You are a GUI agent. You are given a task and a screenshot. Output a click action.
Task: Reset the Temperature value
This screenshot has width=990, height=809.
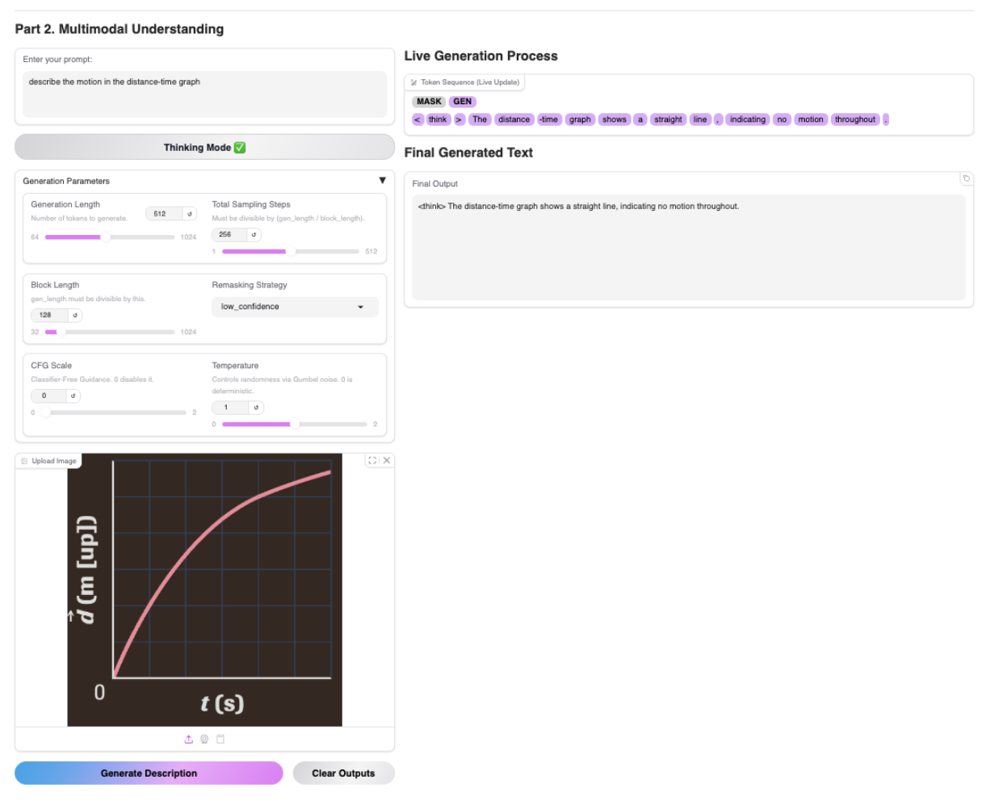257,408
